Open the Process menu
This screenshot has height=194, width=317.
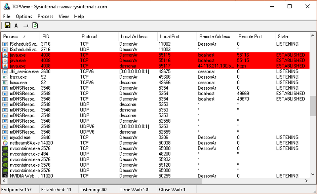[x=46, y=16]
